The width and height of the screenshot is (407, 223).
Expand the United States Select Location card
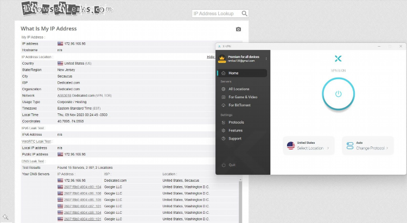pos(309,145)
